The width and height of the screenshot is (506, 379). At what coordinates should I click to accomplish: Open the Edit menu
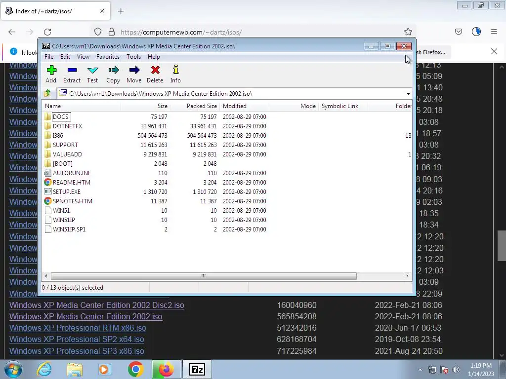pos(65,57)
